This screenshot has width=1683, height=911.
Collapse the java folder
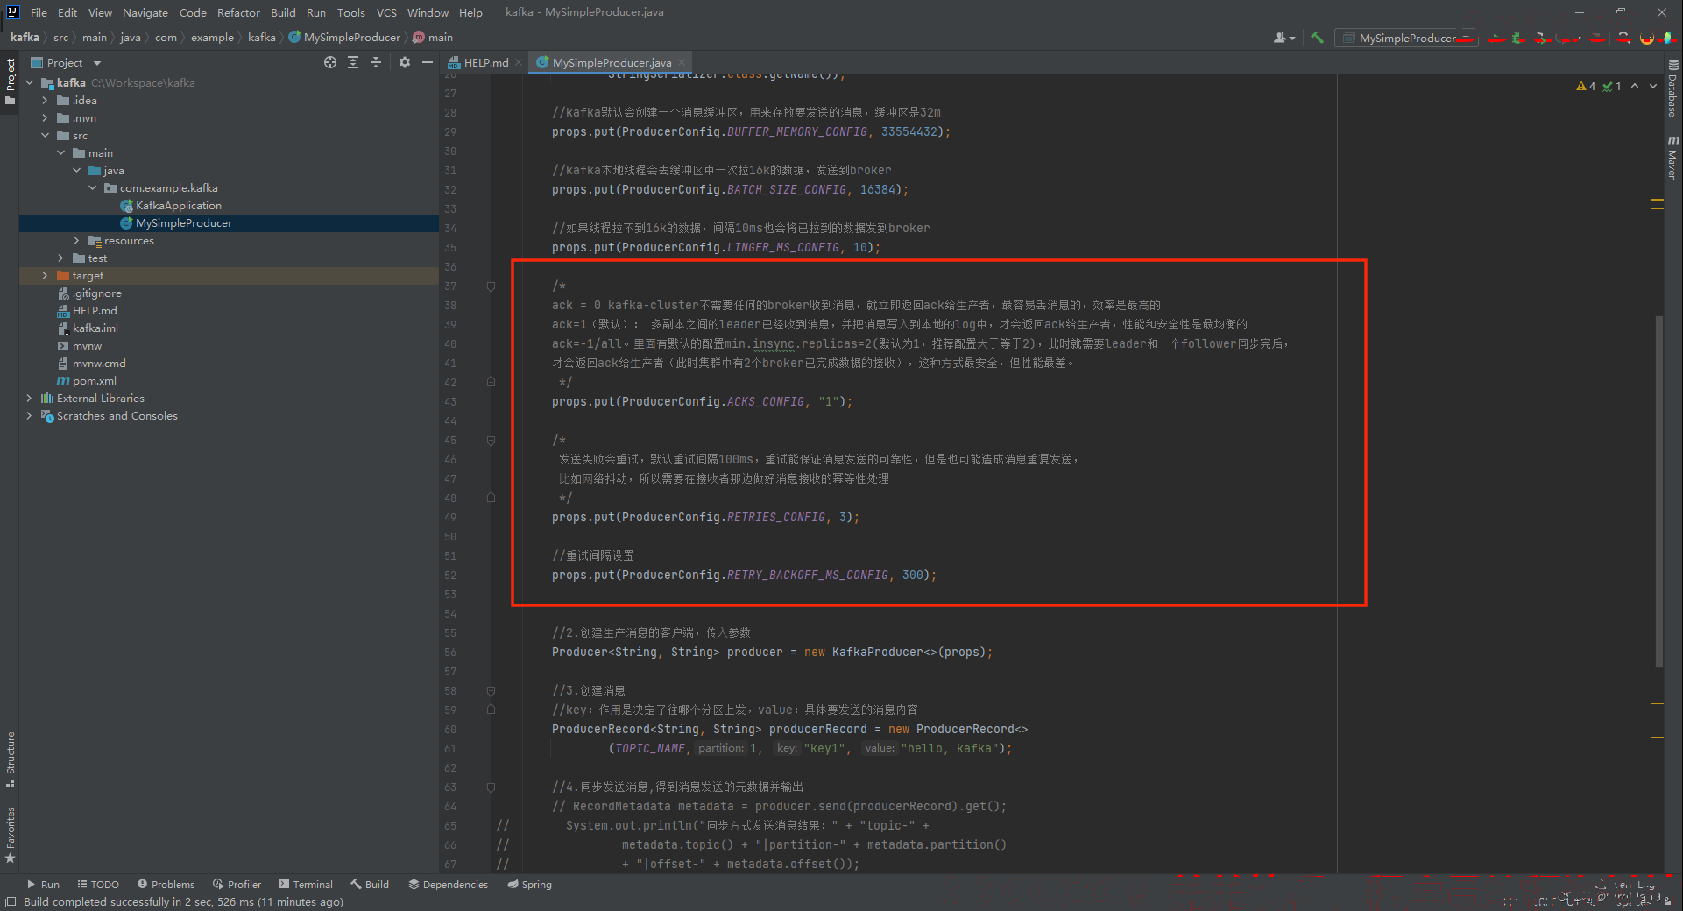[x=77, y=170]
